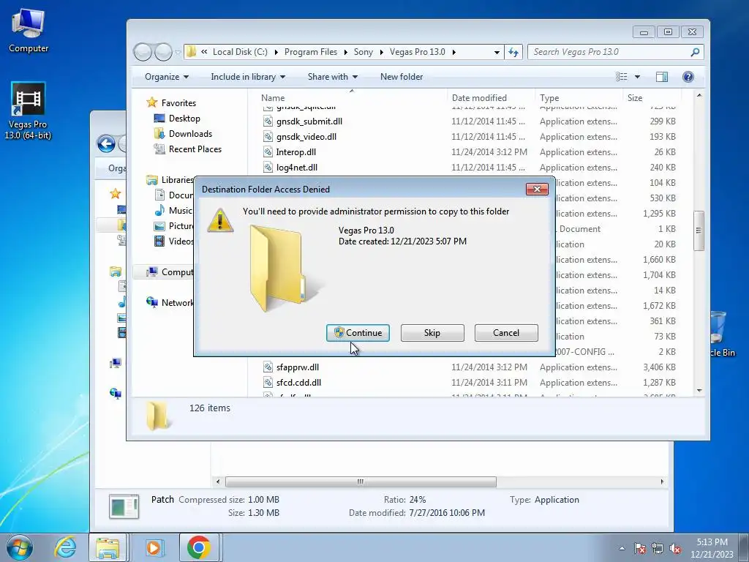Click the Forward button in Vegas Pro window
Screen dimensions: 749x562
(163, 52)
